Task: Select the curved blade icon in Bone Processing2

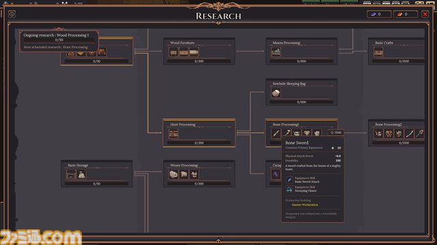Action: pyautogui.click(x=409, y=133)
